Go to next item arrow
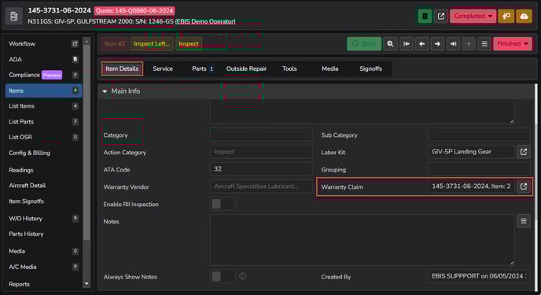 pyautogui.click(x=437, y=44)
